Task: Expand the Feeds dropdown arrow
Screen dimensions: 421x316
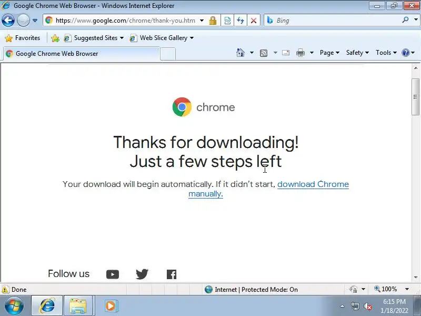Action: tap(275, 53)
